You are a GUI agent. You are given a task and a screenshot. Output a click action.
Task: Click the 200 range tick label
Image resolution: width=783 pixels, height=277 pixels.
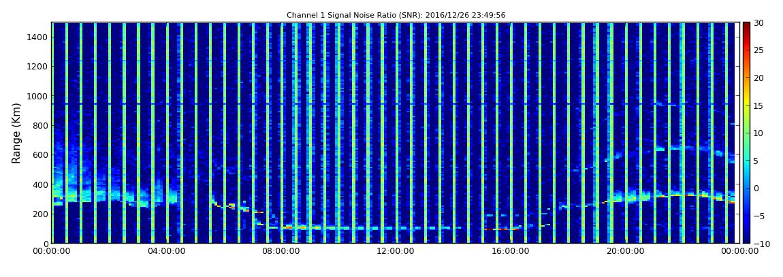click(39, 214)
